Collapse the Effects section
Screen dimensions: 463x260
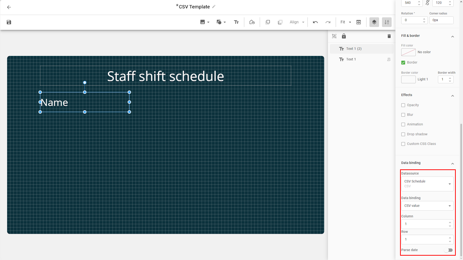pos(452,95)
